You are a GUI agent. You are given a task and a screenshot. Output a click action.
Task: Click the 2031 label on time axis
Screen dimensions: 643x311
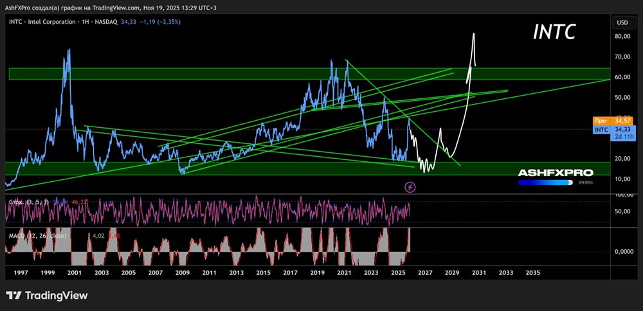click(x=478, y=272)
